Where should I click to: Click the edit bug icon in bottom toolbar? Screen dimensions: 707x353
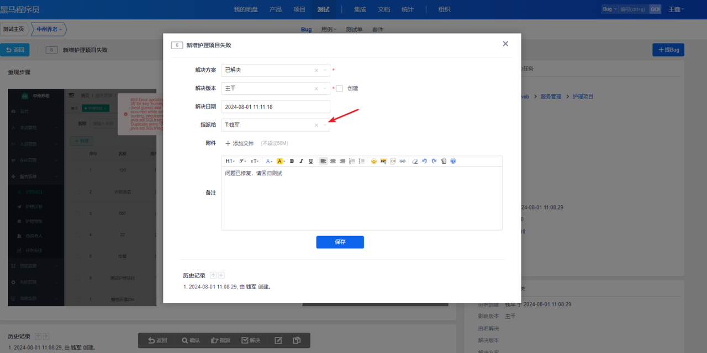coord(278,340)
